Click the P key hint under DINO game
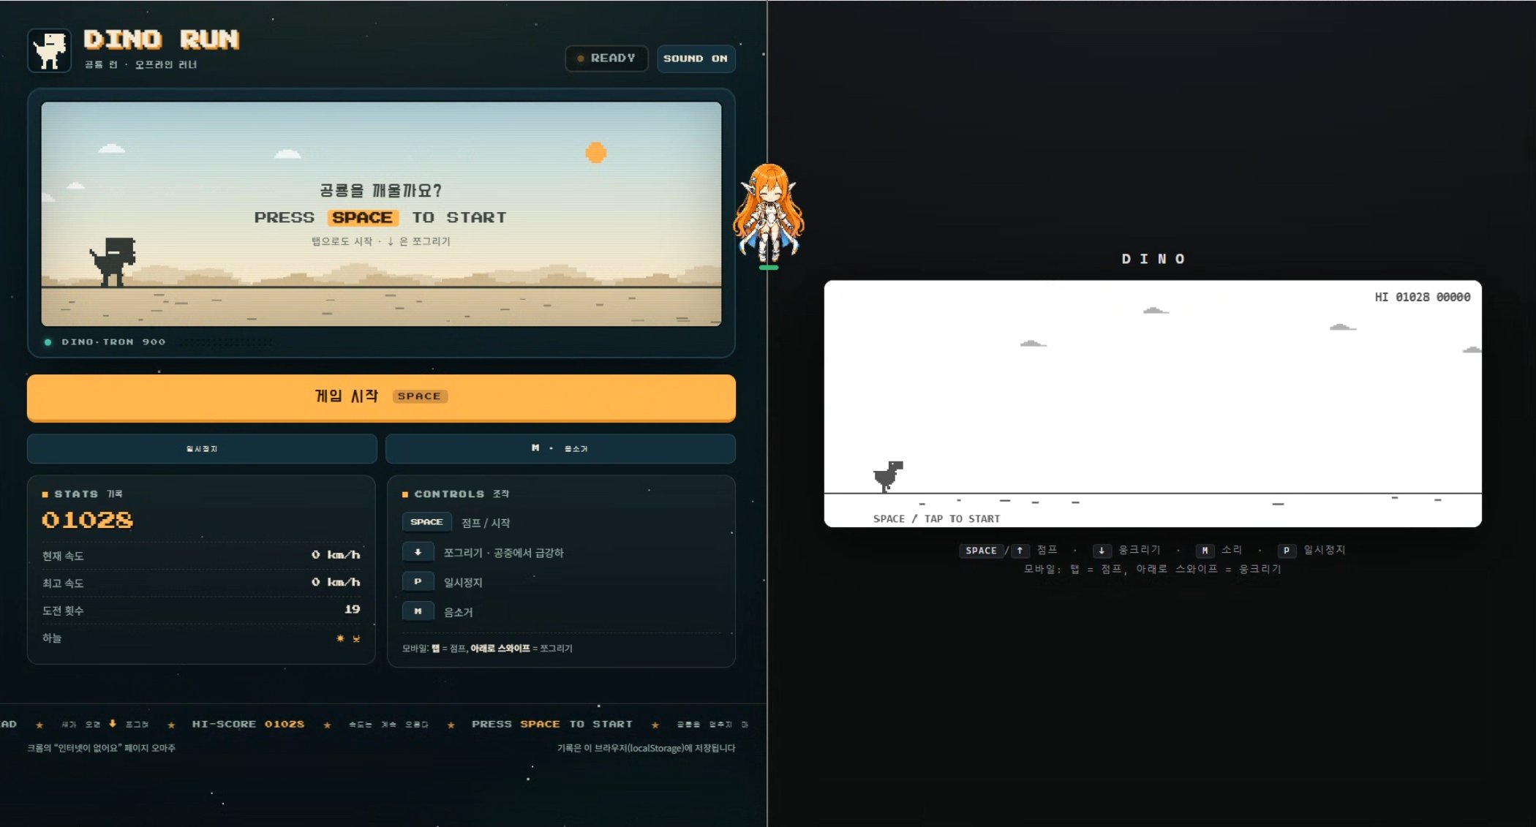This screenshot has width=1536, height=827. [x=1287, y=551]
